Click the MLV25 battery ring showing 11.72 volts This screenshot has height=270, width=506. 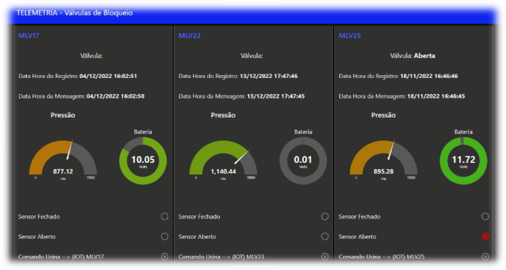point(463,160)
